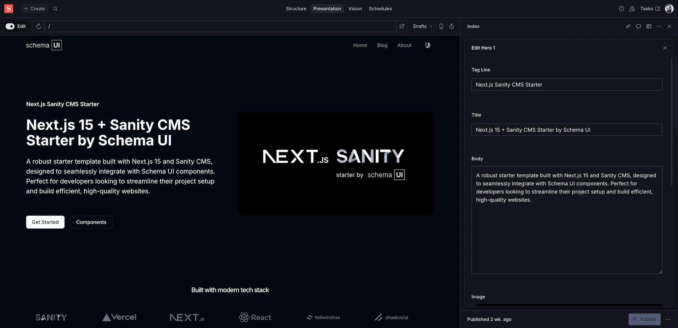Viewport: 678px width, 328px height.
Task: Open the split pane layout icon
Action: 649,26
